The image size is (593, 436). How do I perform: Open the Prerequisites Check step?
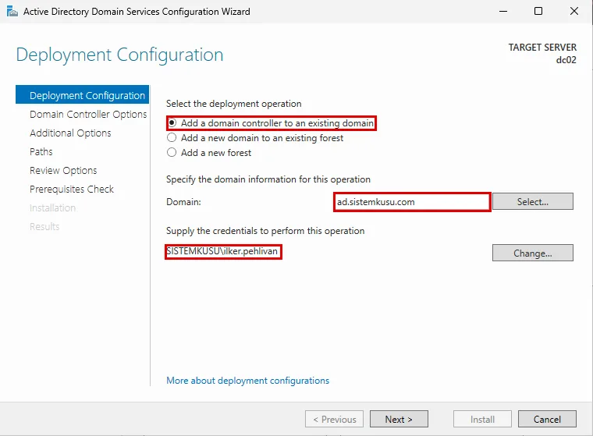(72, 189)
